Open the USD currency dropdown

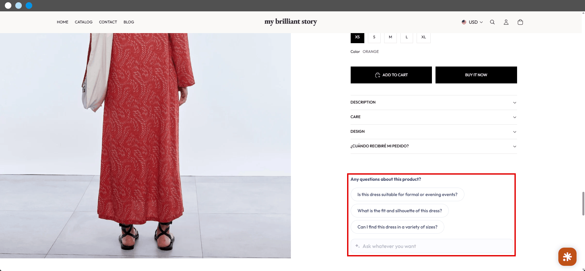coord(472,22)
